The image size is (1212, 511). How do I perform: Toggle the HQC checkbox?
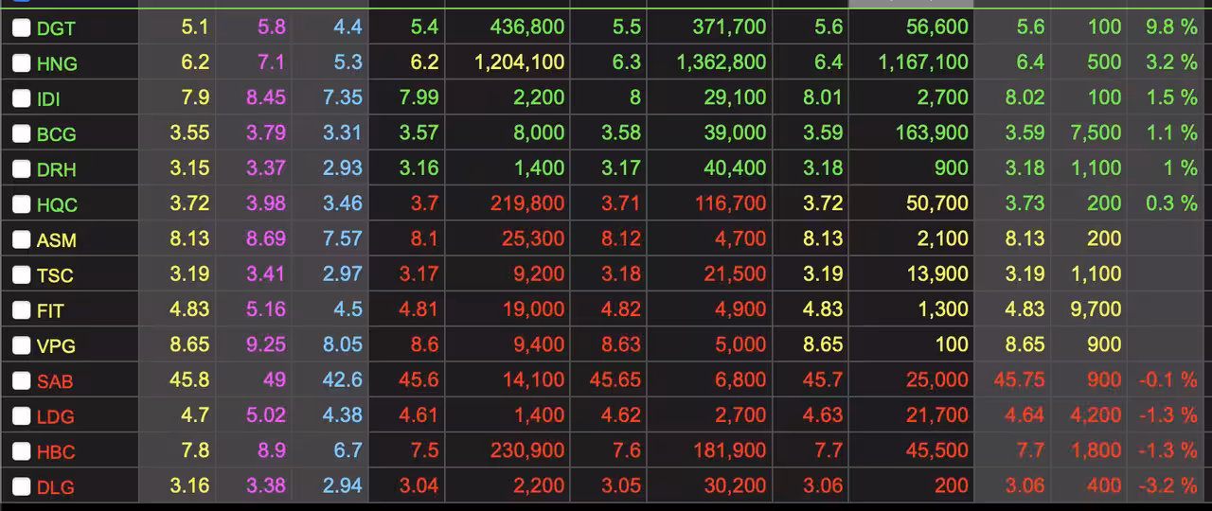pyautogui.click(x=21, y=204)
